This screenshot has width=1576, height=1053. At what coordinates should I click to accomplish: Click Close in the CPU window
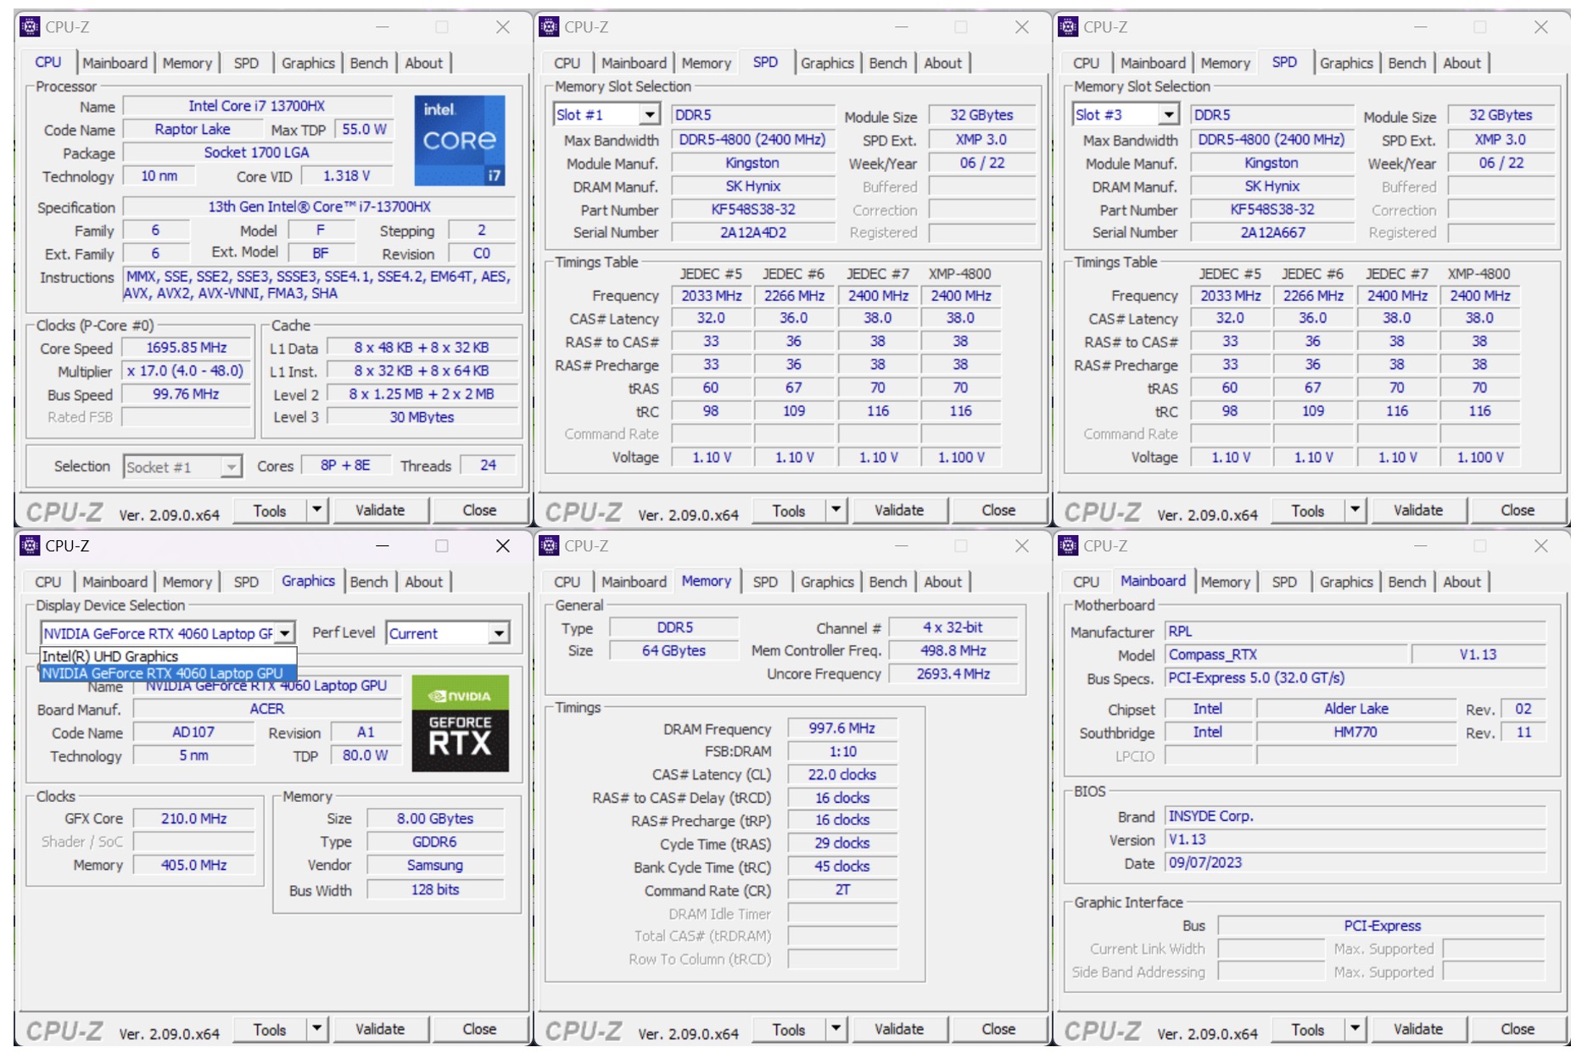click(479, 510)
